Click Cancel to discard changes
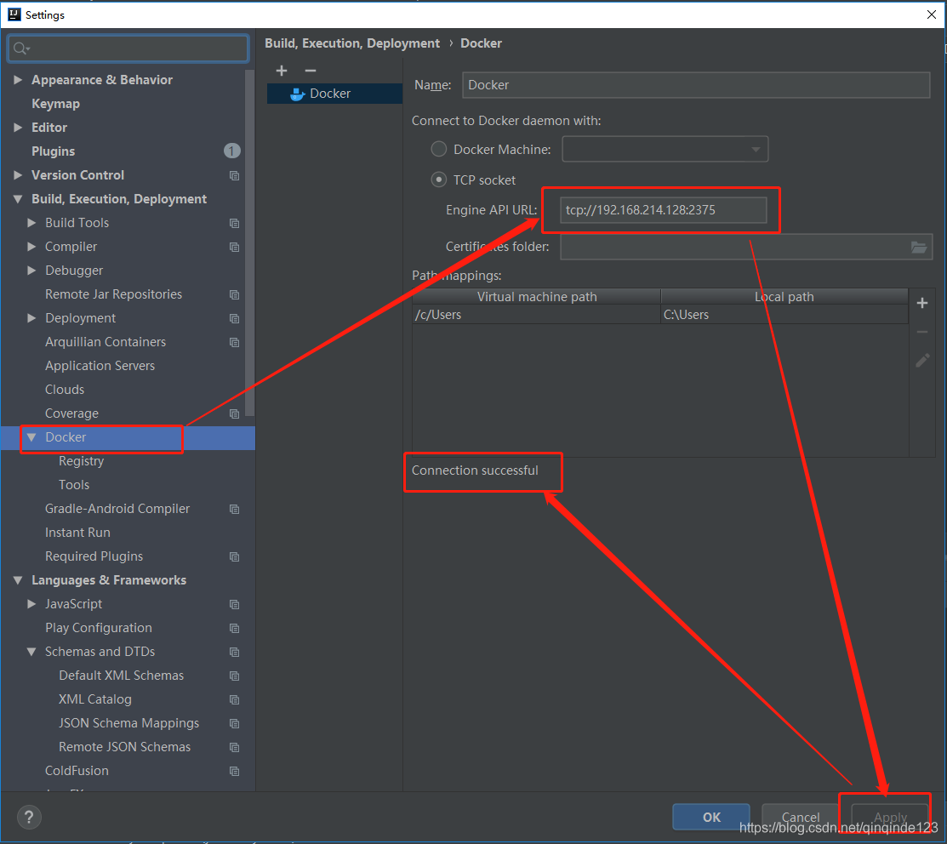The height and width of the screenshot is (844, 947). coord(801,817)
